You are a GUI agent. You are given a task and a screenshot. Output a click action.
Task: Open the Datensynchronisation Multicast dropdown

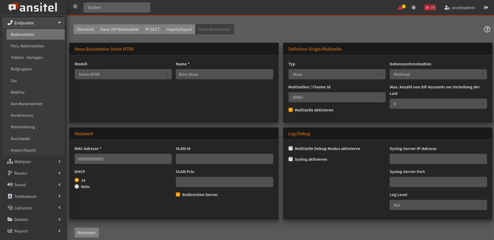438,74
